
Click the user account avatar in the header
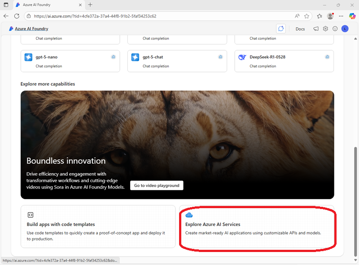[x=345, y=29]
